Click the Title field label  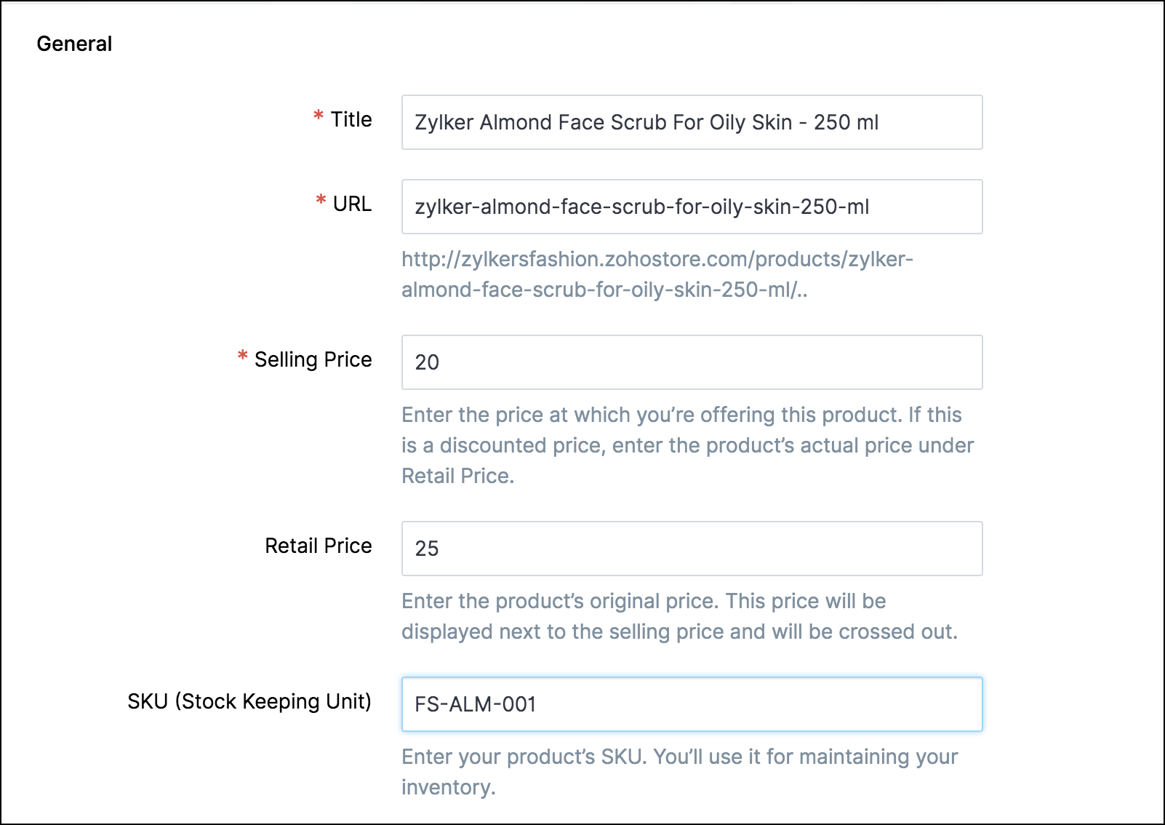(x=351, y=119)
